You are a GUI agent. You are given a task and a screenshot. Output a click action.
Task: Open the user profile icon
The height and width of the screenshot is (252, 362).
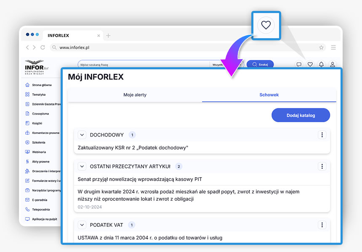click(333, 64)
